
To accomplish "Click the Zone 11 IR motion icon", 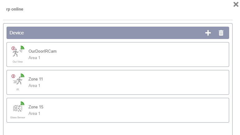I will click(17, 81).
